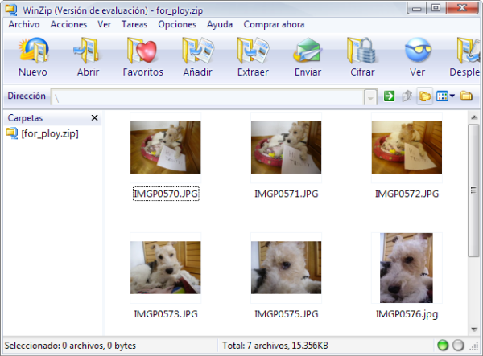This screenshot has height=356, width=483.
Task: Toggle the folders pane toolbar button
Action: [x=425, y=96]
